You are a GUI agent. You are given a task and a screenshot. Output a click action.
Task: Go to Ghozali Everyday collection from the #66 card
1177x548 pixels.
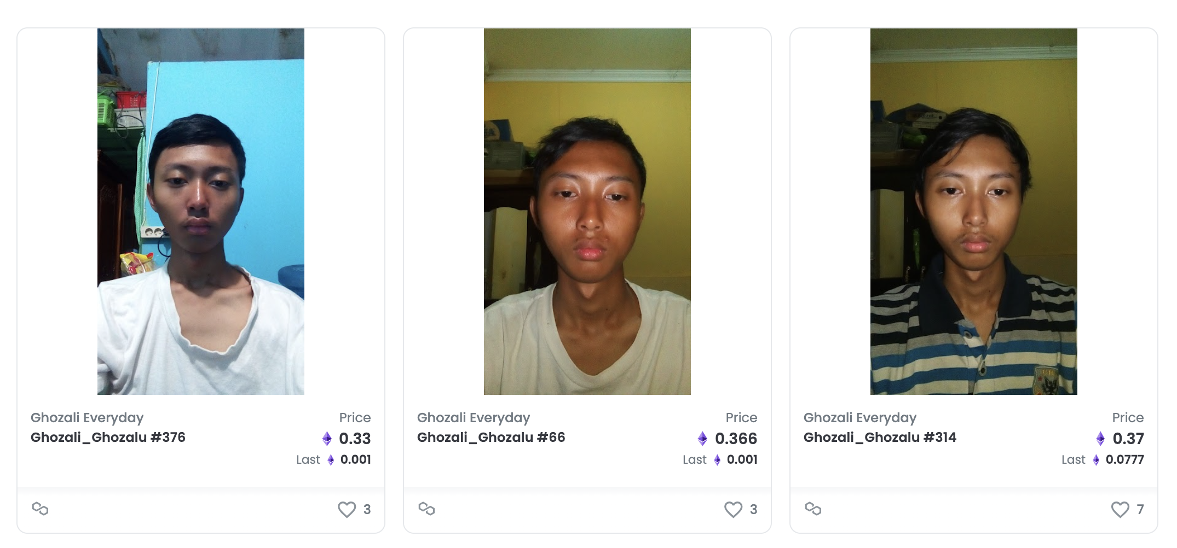474,418
